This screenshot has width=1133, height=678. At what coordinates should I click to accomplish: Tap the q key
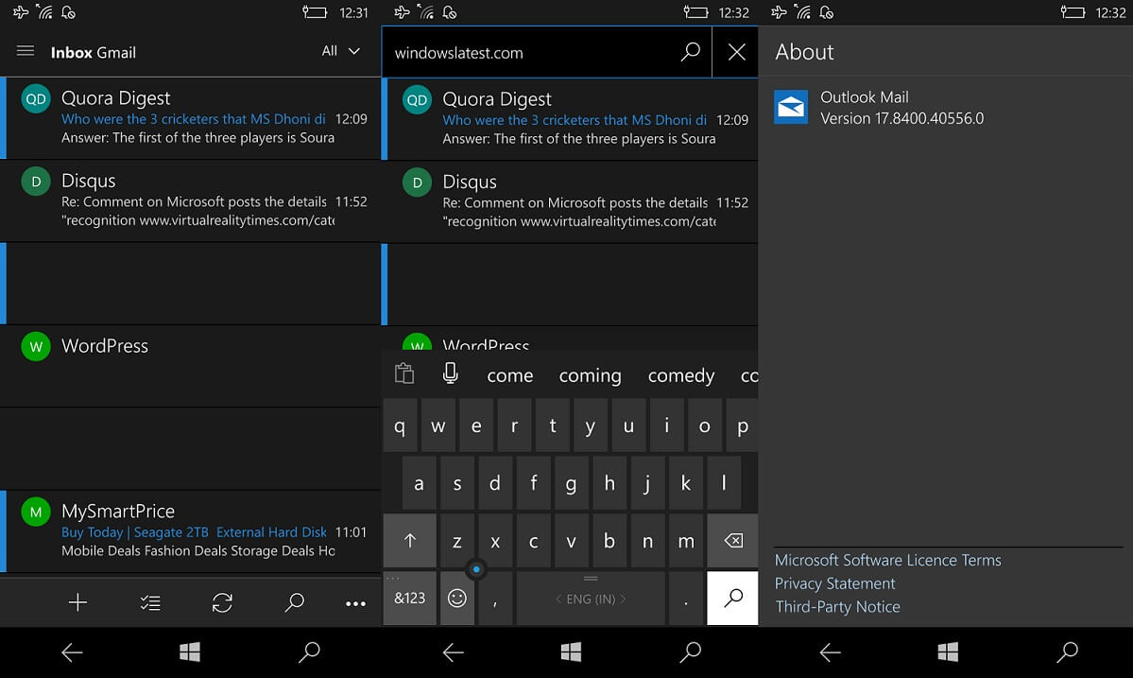click(x=400, y=426)
